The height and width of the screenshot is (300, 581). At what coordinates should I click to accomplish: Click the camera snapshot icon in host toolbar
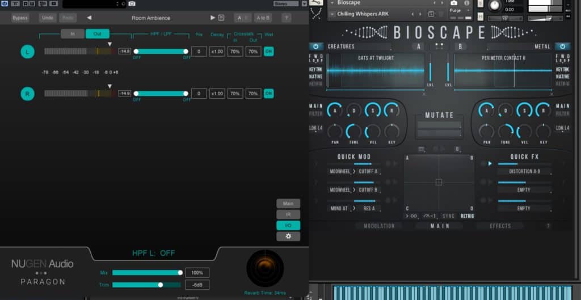132,4
